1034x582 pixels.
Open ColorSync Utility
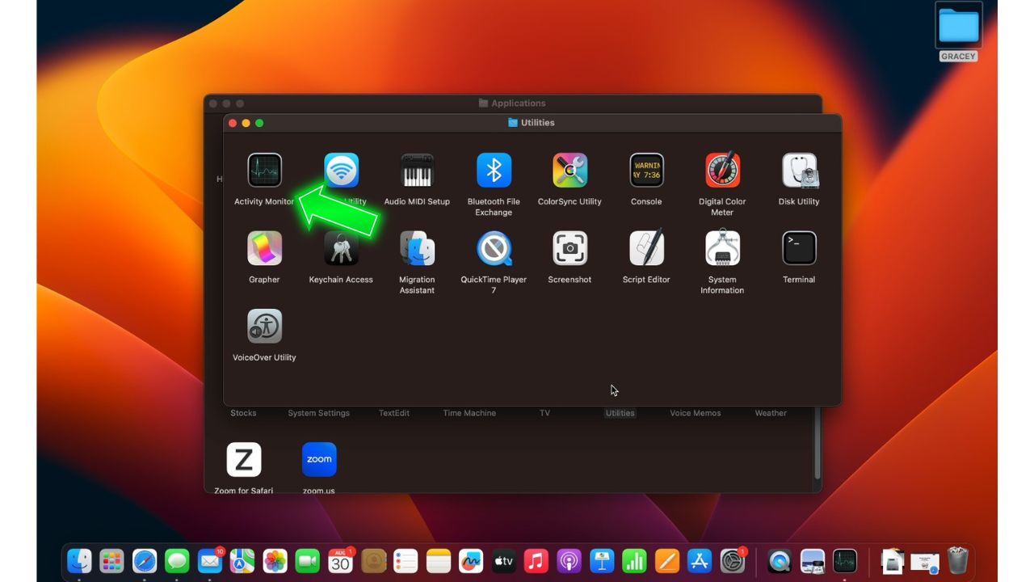tap(570, 171)
